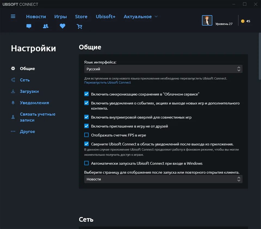
Task: Select Уведомления in settings sidebar
Action: coord(35,103)
